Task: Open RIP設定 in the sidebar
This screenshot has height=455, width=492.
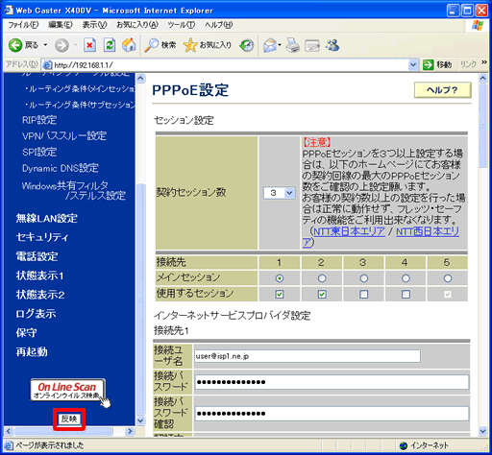Action: pos(39,120)
